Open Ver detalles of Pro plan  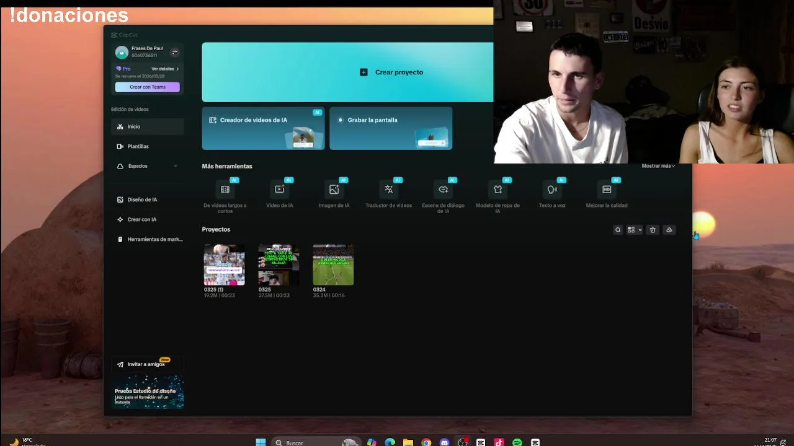[x=165, y=69]
